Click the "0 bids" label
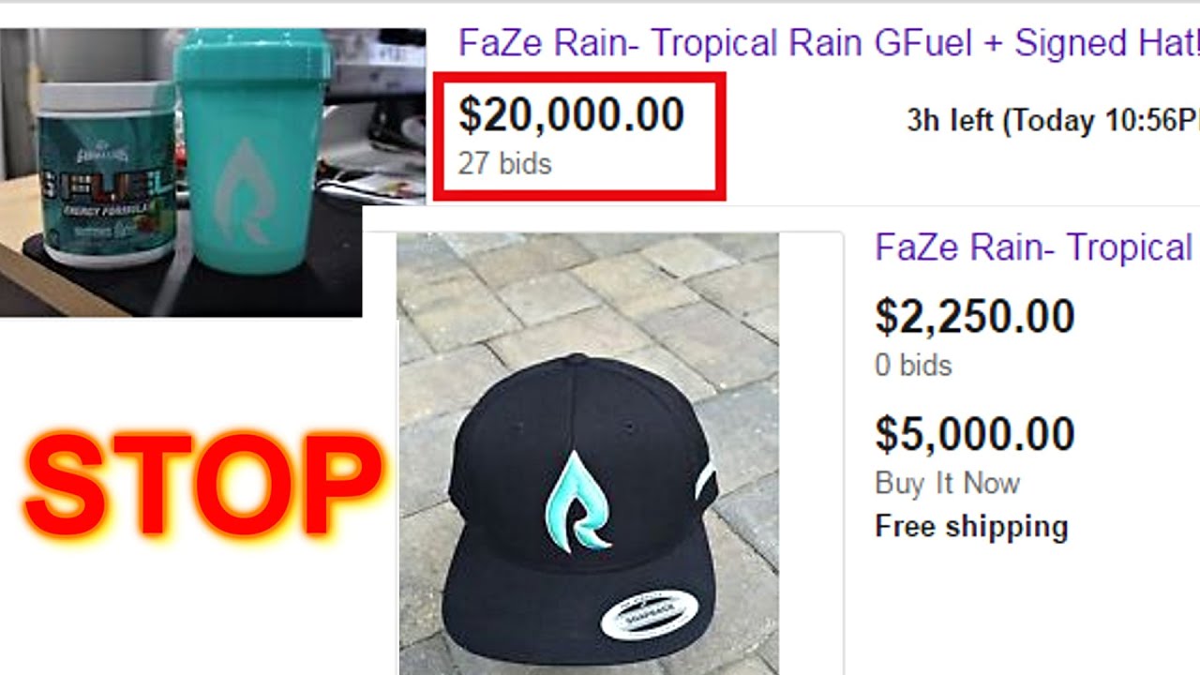Image resolution: width=1200 pixels, height=675 pixels. 913,365
